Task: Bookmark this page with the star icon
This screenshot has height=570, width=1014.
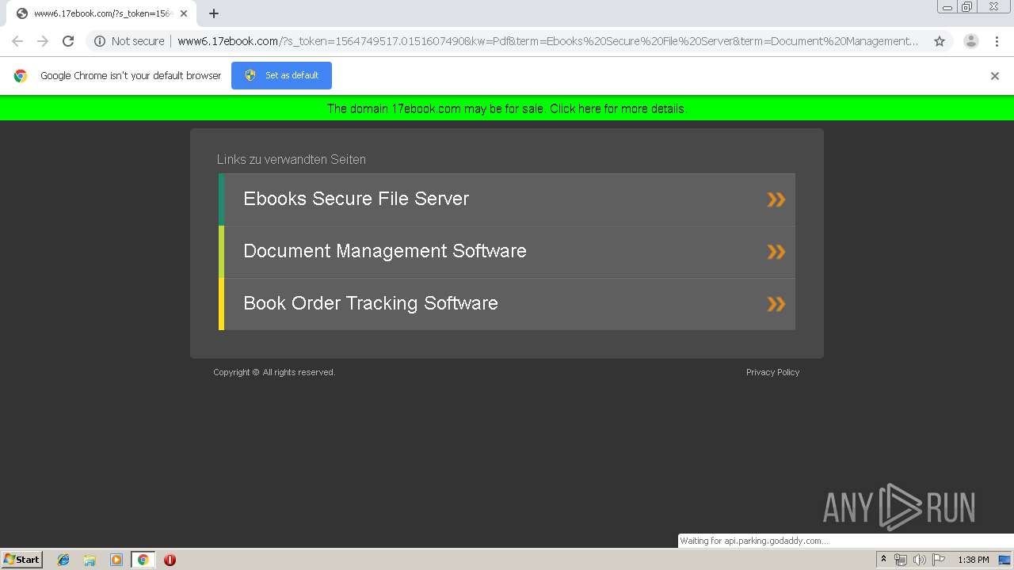Action: coord(940,41)
